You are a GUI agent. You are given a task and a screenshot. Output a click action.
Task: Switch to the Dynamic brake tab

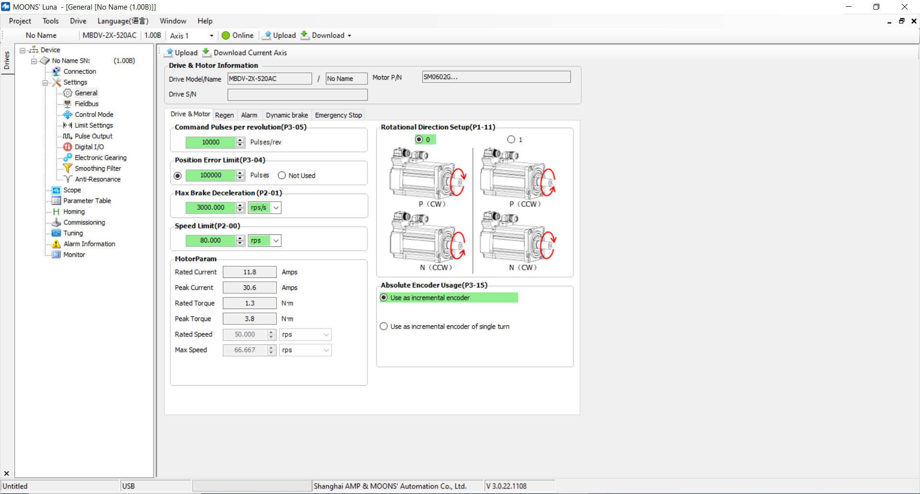coord(287,115)
